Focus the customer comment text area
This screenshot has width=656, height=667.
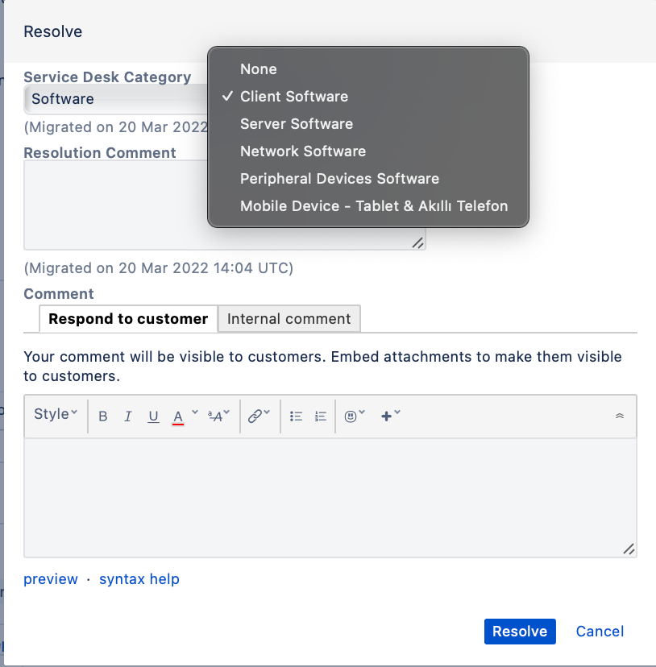pyautogui.click(x=330, y=498)
